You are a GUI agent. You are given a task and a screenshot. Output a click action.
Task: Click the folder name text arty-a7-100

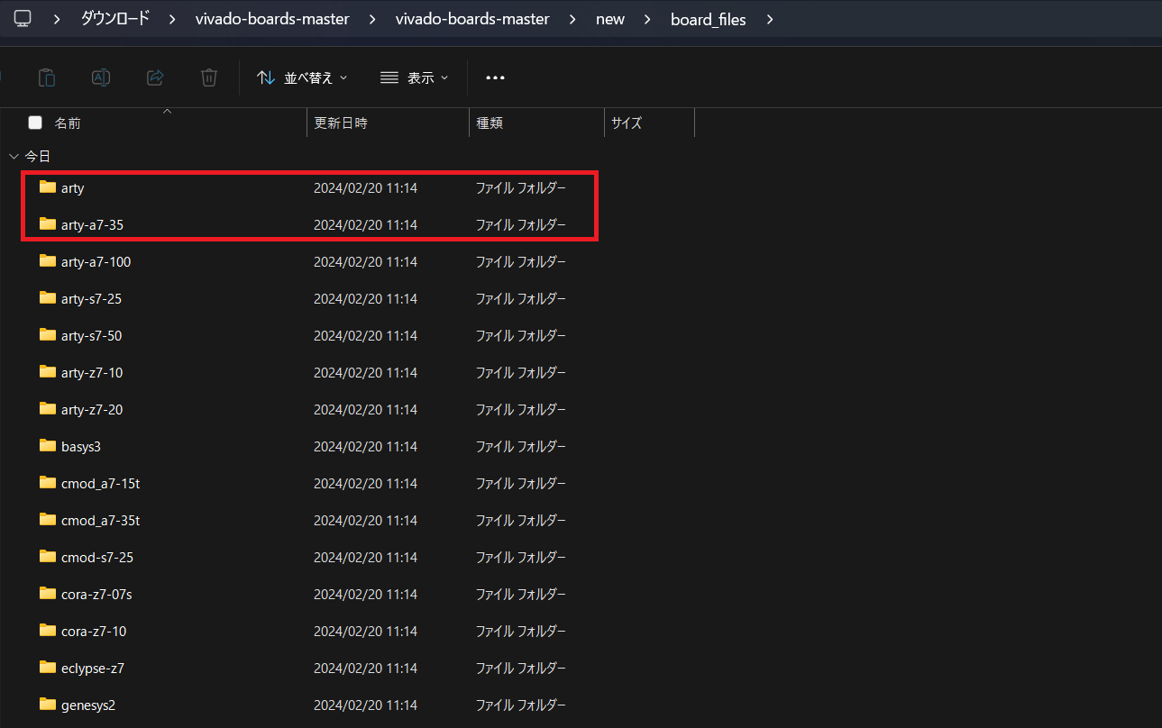click(96, 262)
